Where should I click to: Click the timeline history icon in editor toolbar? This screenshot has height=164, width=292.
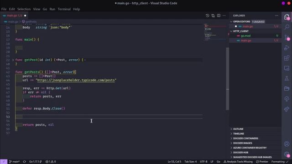point(207,15)
